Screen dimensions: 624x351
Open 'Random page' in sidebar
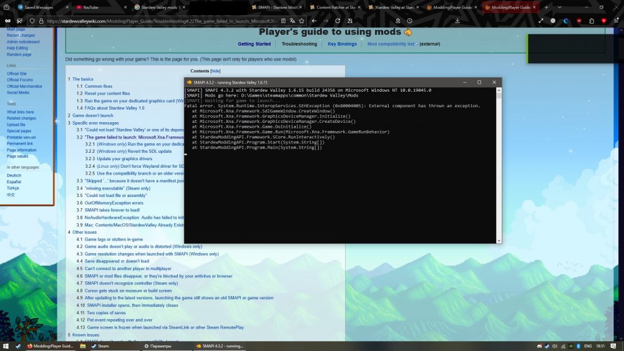point(19,54)
